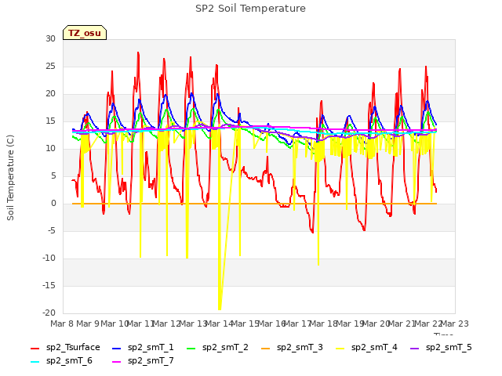Click the cyan sp2_smT_6 legend swatch
This screenshot has width=502, height=376.
[35, 362]
